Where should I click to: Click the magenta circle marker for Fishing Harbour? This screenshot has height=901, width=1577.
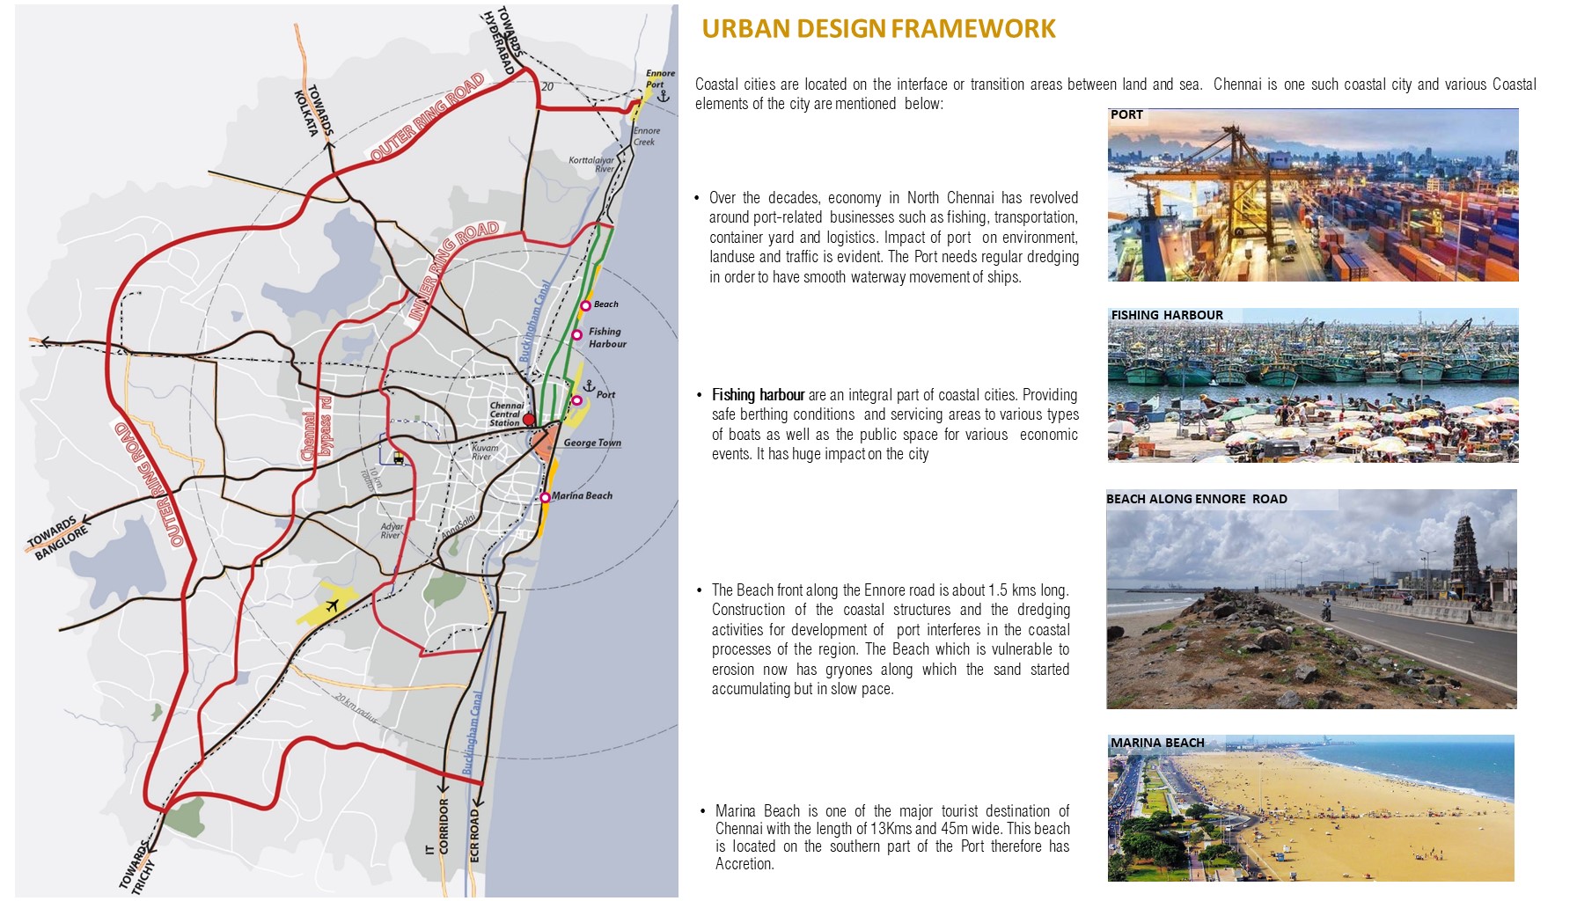(577, 335)
